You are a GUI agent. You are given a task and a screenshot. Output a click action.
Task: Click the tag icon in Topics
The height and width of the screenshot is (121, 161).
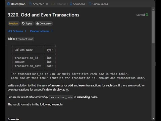point(23,24)
